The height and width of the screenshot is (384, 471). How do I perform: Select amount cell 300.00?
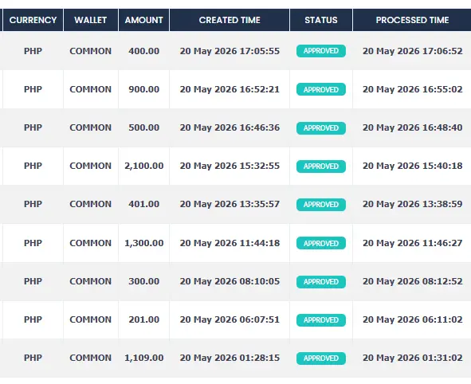pyautogui.click(x=144, y=281)
